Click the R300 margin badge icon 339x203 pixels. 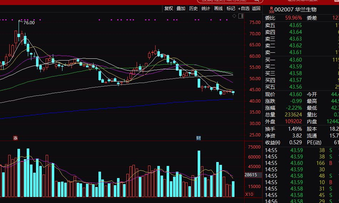271,9
